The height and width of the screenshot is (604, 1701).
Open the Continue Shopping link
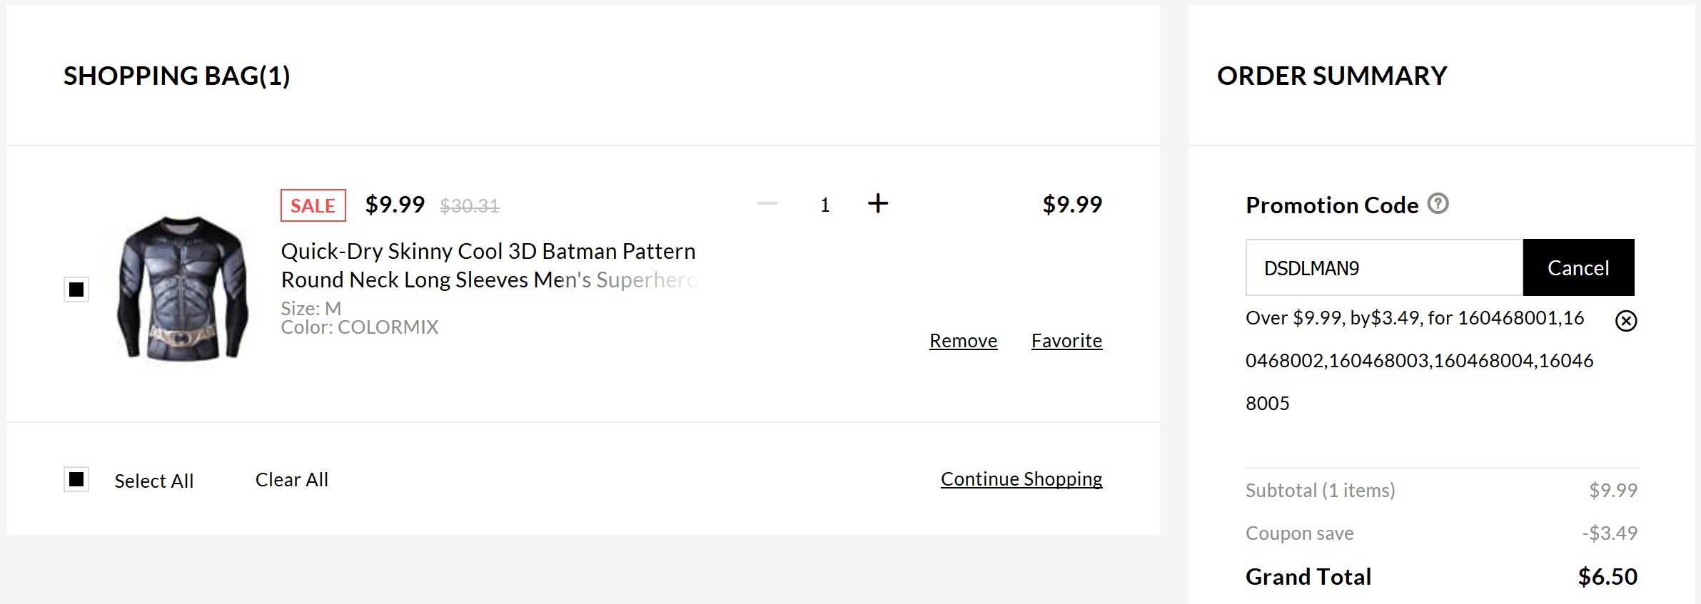tap(1021, 479)
